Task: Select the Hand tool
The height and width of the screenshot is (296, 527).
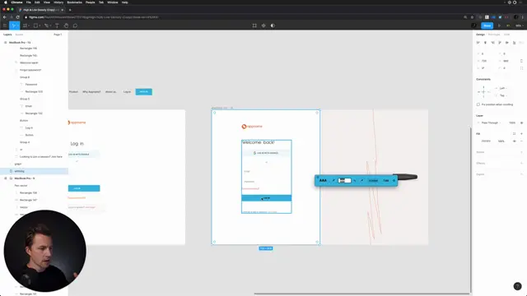Action: point(66,25)
